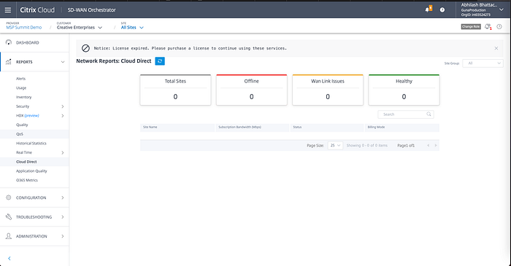
Task: Open MSP Summit Demo provider link
Action: (24, 27)
